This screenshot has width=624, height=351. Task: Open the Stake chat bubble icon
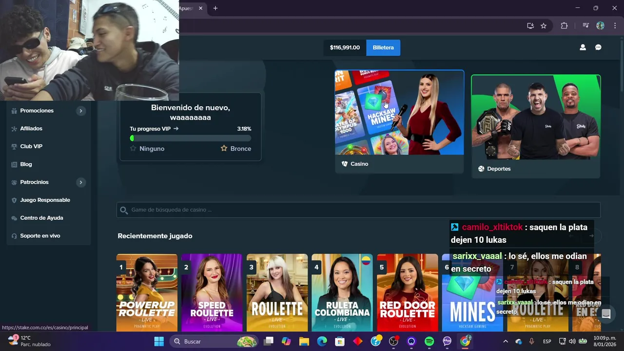pyautogui.click(x=598, y=47)
